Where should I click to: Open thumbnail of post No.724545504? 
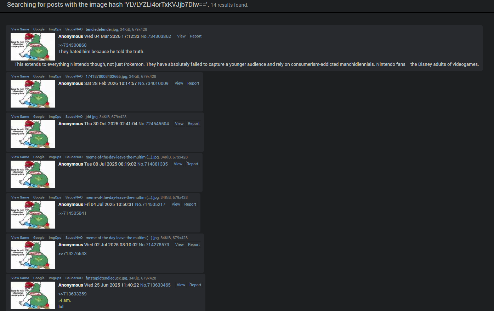[33, 134]
